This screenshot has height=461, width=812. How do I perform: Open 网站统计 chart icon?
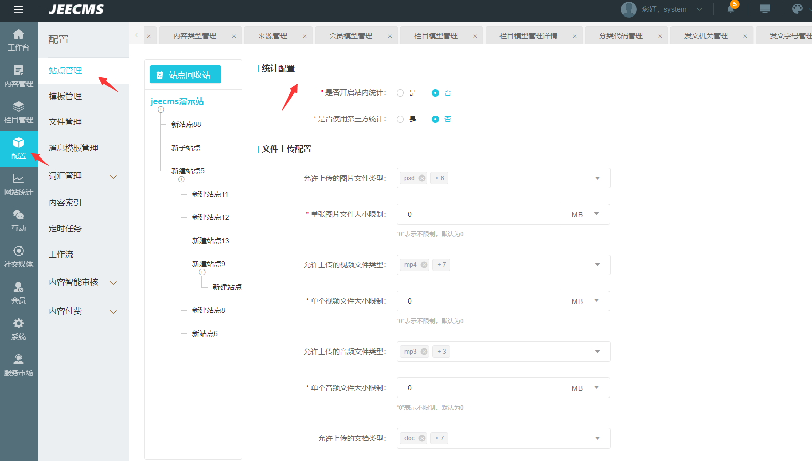pos(19,184)
